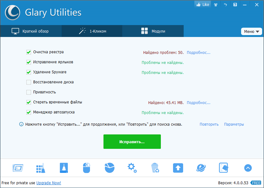Select the 1-Кликом tab
The width and height of the screenshot is (264, 188).
[x=92, y=31]
